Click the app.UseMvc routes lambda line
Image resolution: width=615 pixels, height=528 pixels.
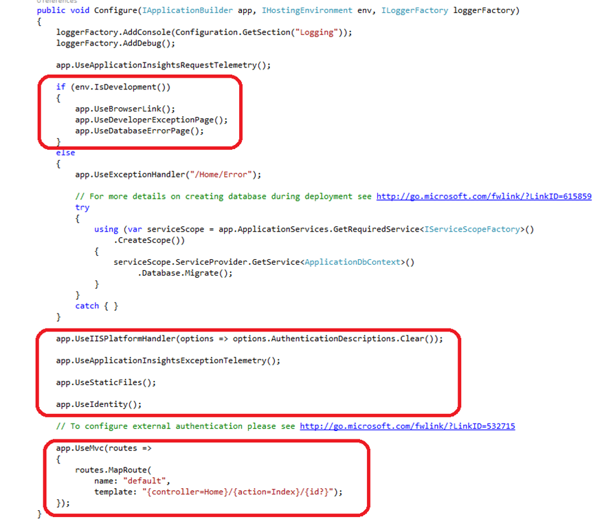pyautogui.click(x=104, y=448)
